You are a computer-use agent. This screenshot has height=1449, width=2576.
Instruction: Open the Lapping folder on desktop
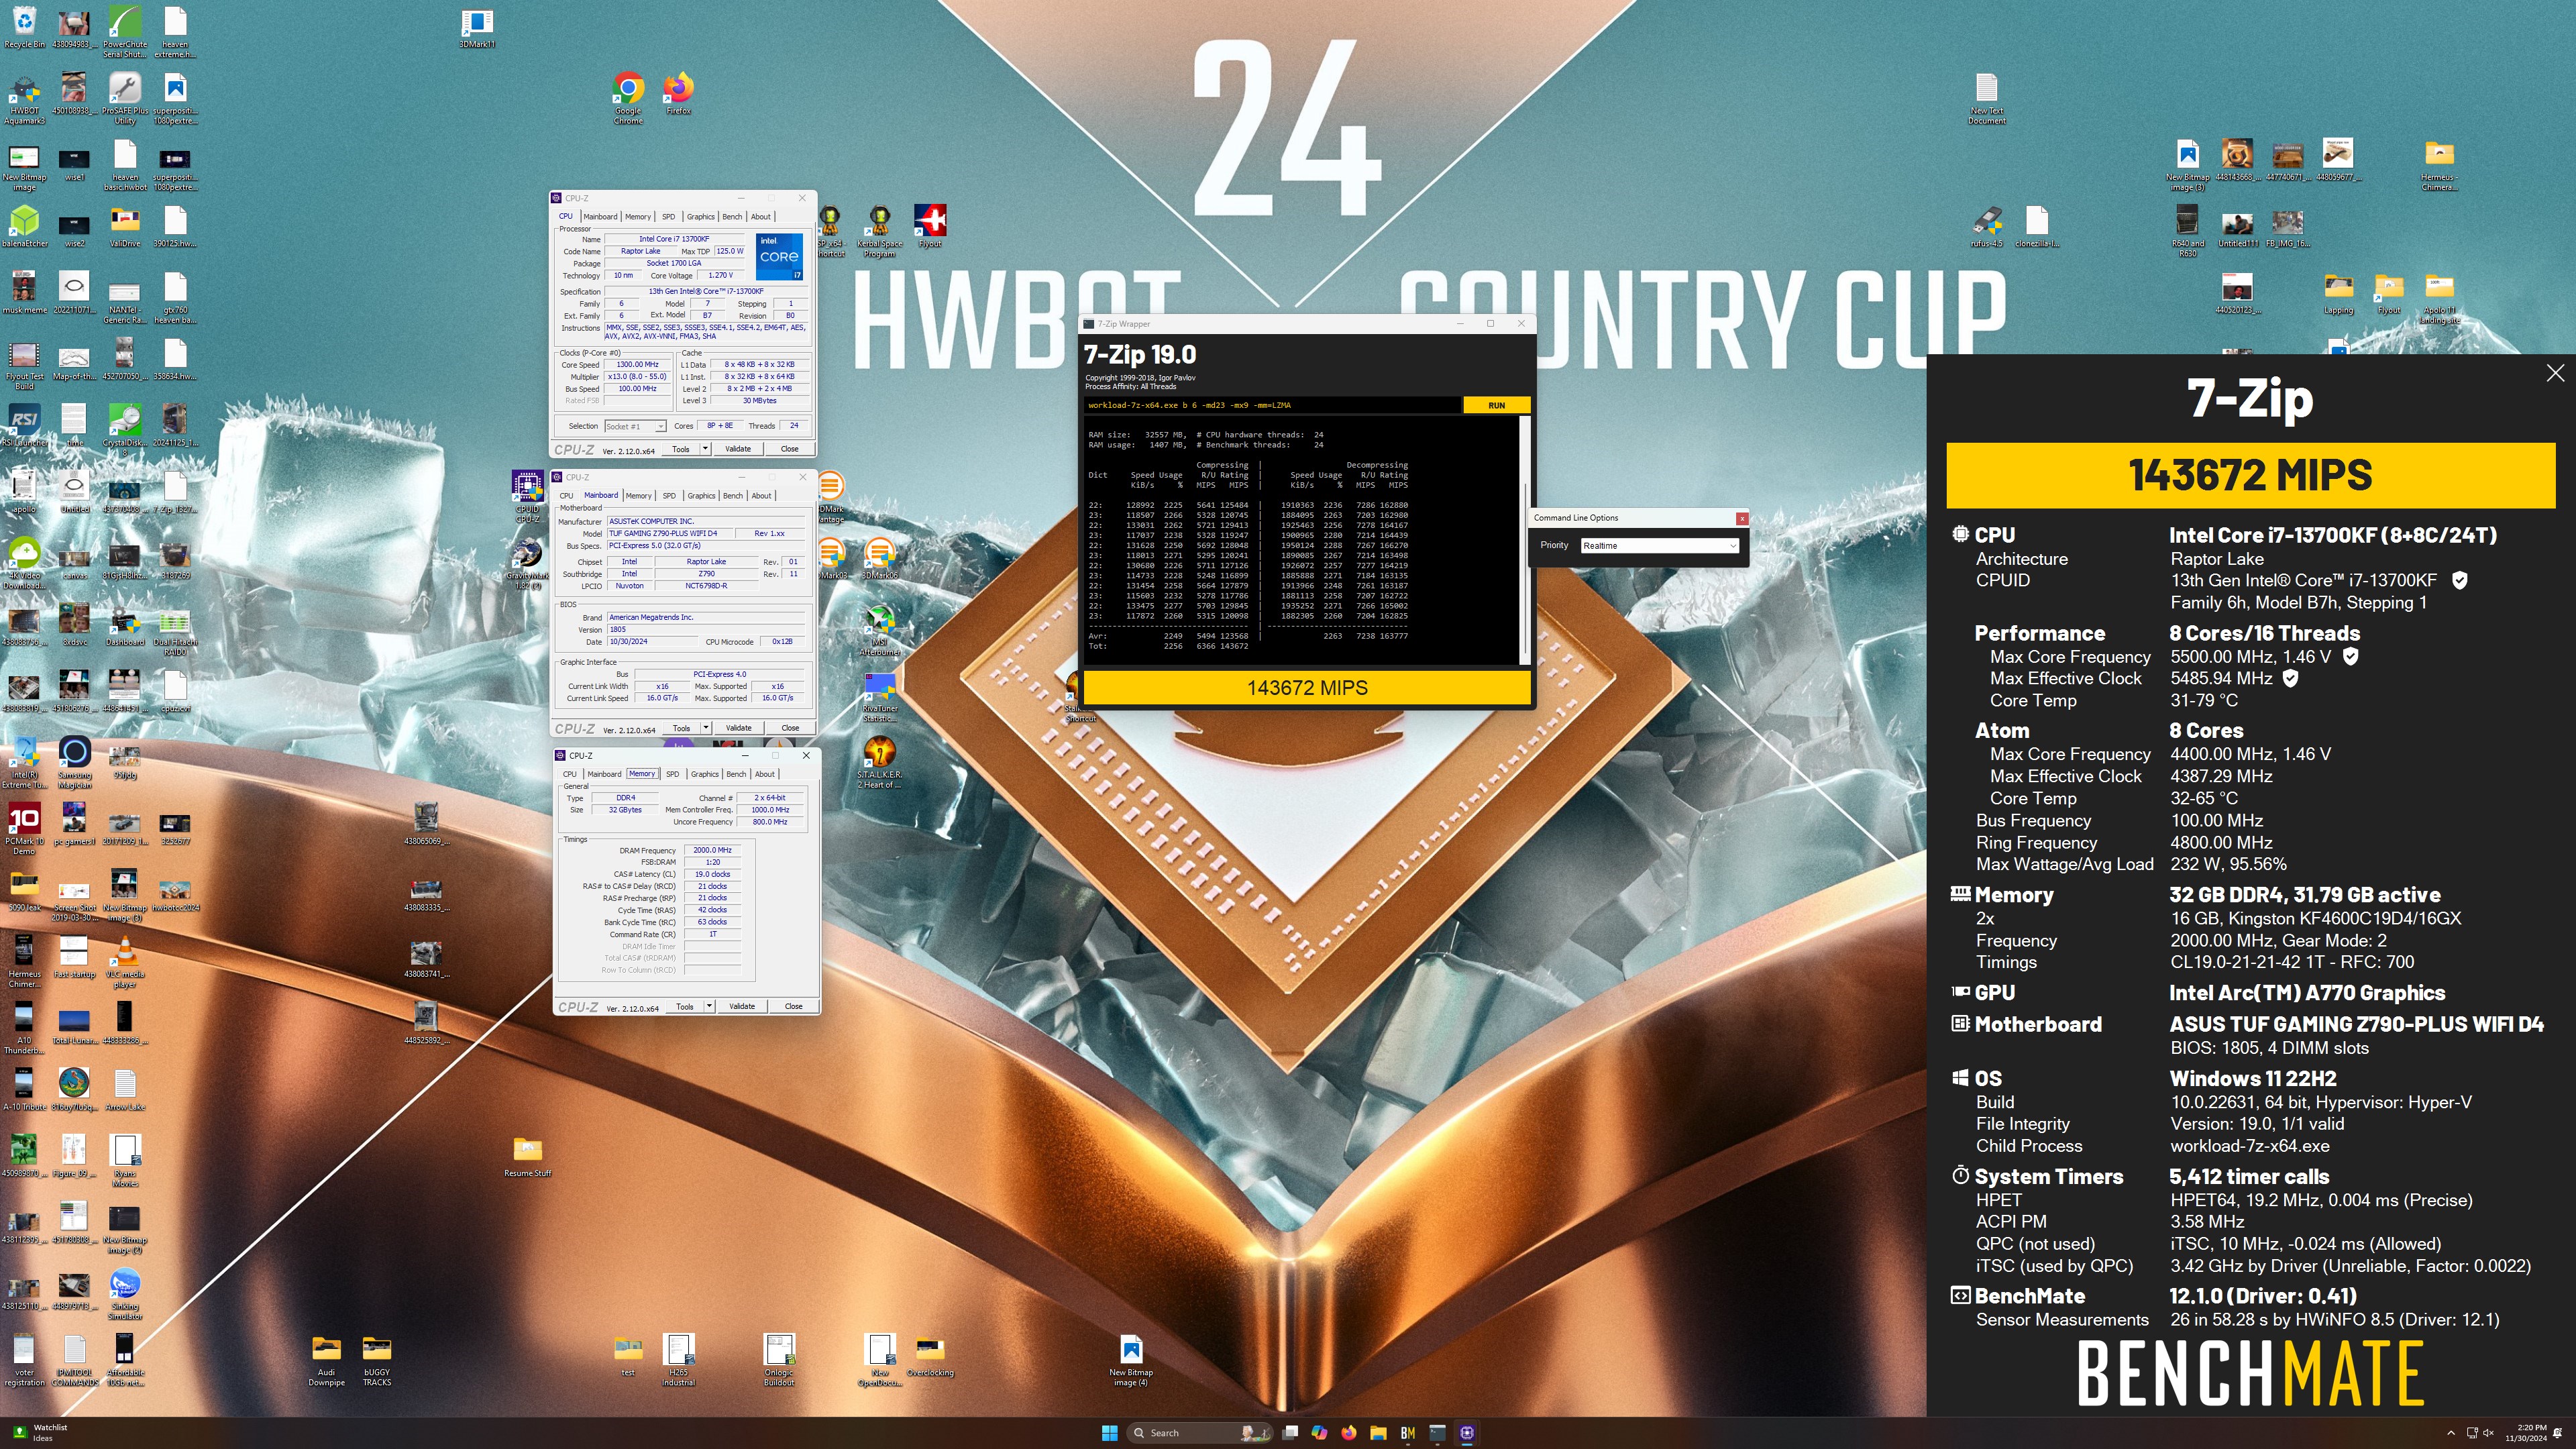pos(2338,294)
